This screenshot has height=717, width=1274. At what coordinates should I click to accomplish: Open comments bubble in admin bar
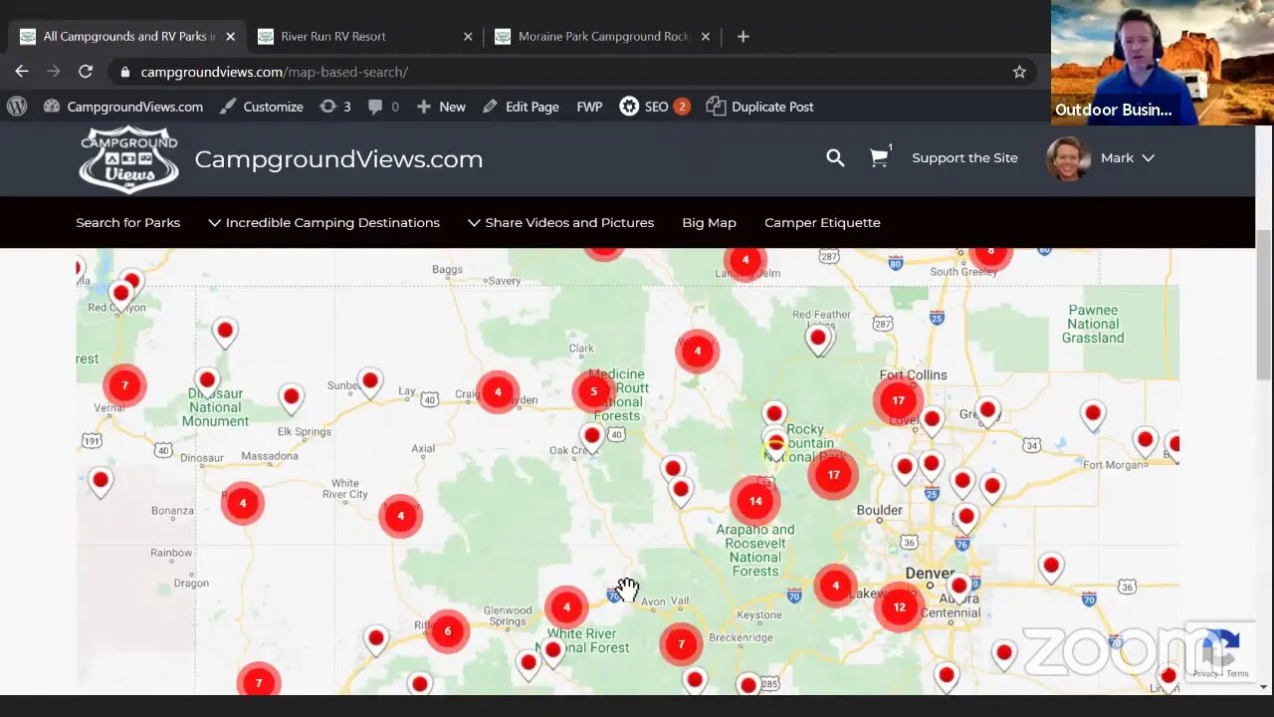[x=383, y=107]
